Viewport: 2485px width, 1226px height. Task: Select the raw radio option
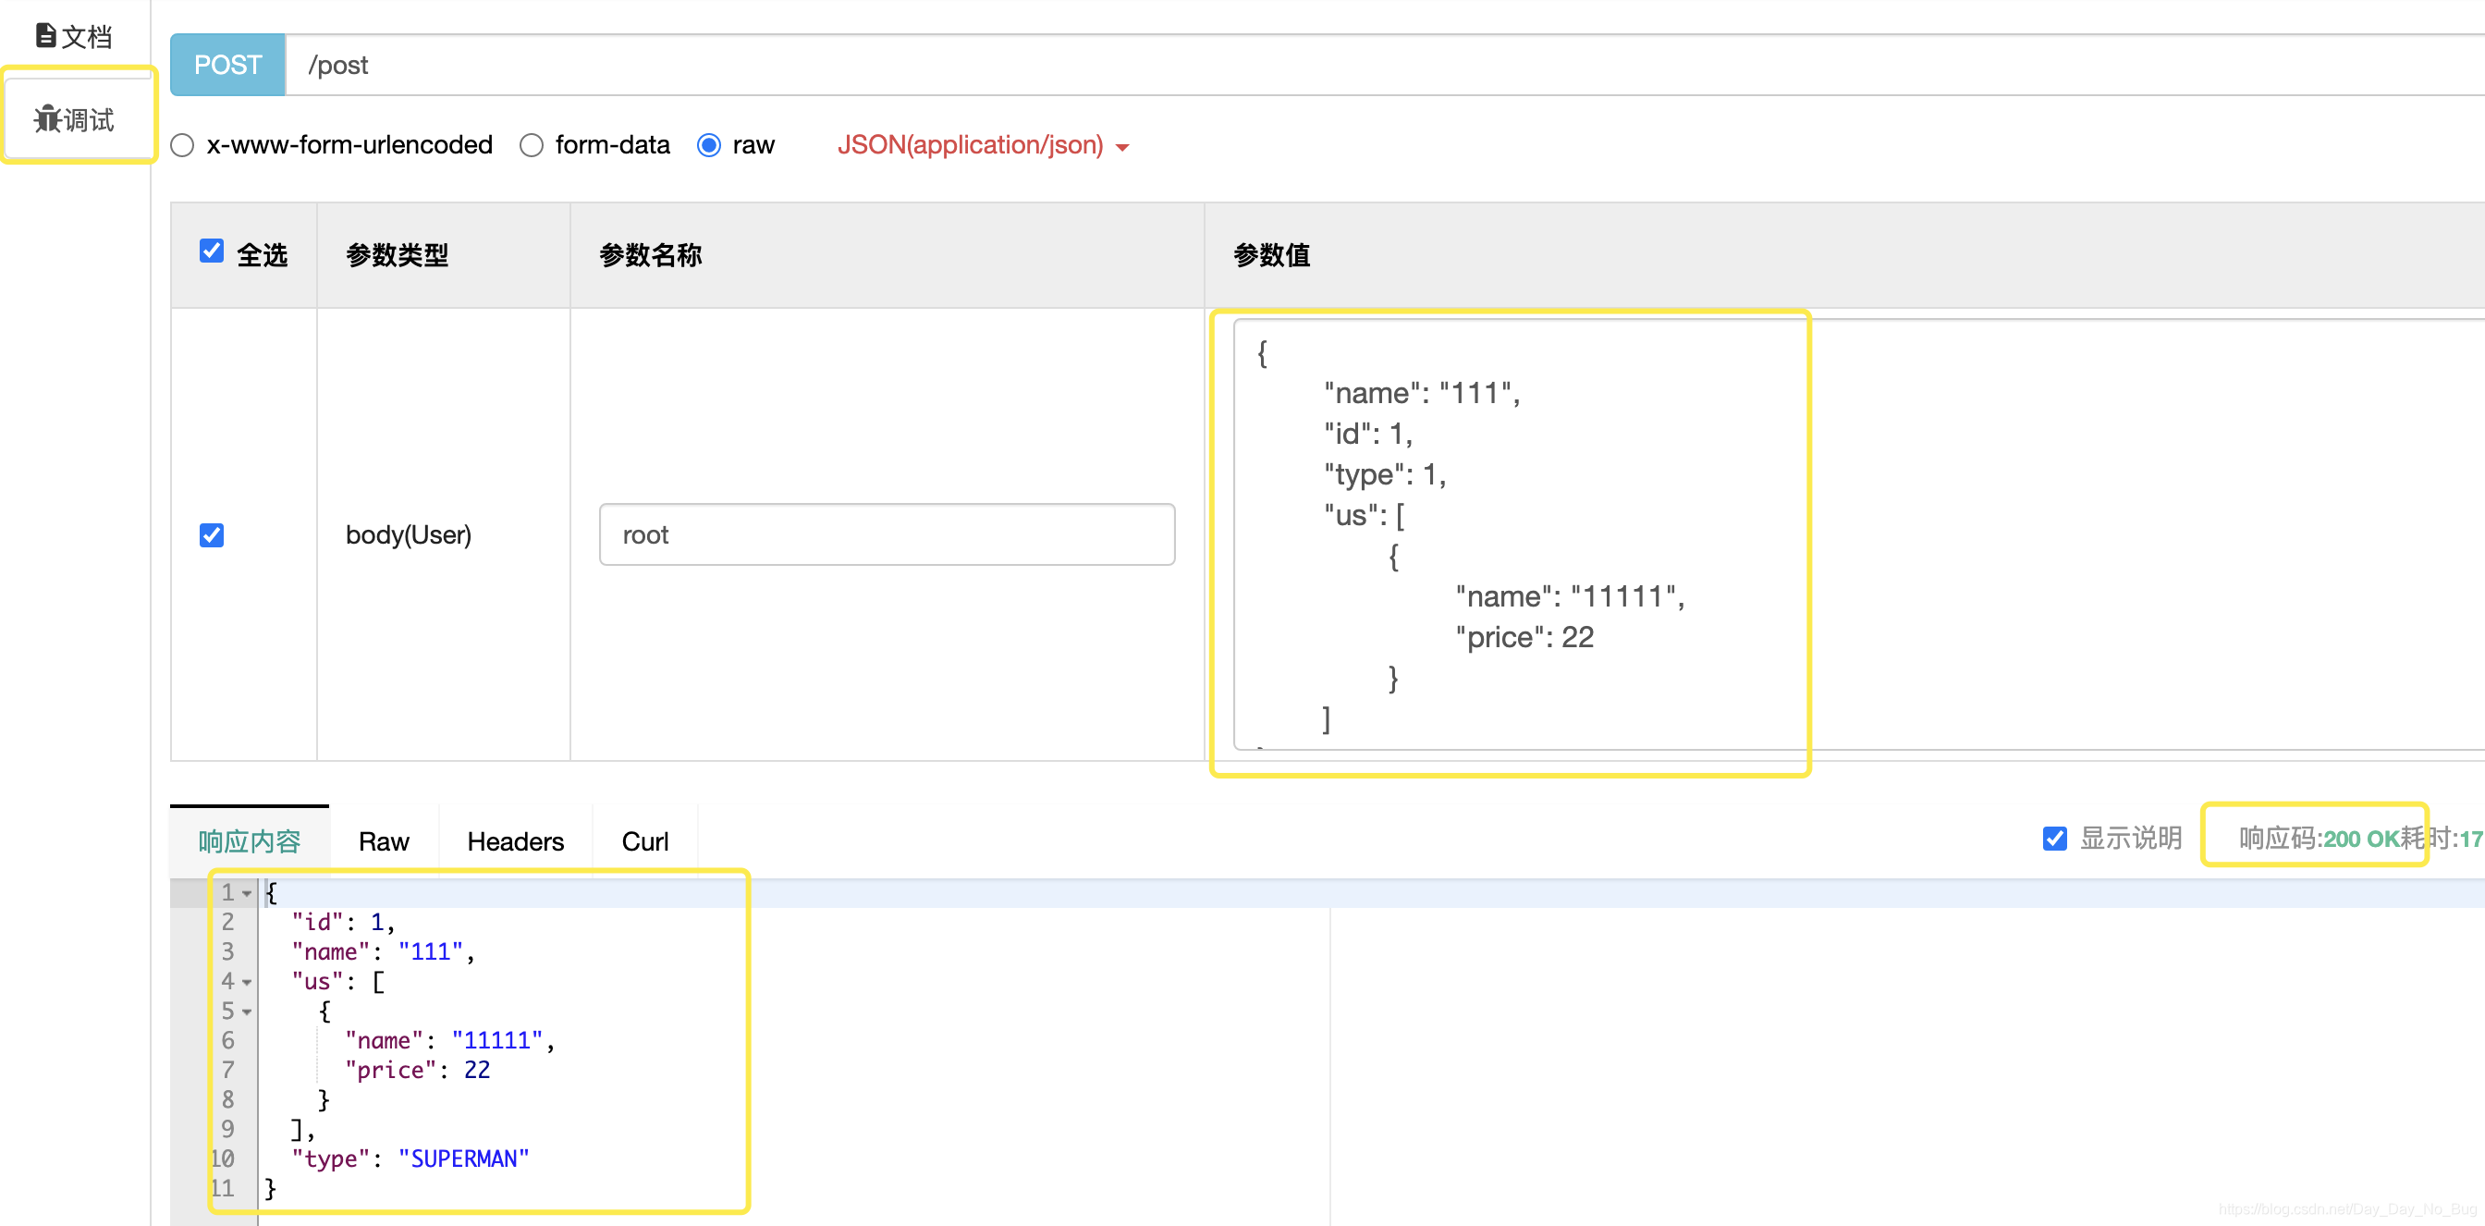(x=709, y=146)
